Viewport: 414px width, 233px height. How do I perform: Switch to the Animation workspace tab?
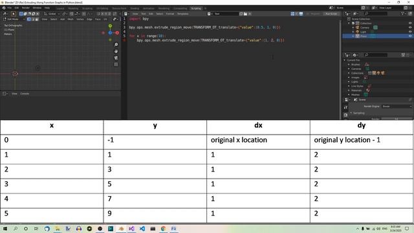148,8
